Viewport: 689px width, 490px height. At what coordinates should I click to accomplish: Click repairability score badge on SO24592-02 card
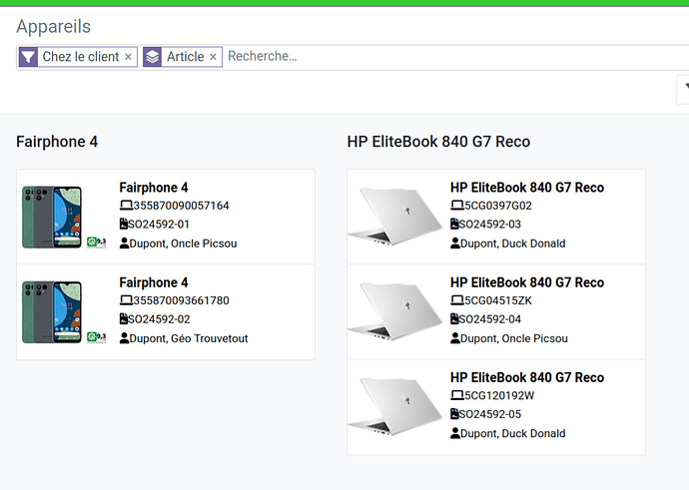[x=96, y=337]
